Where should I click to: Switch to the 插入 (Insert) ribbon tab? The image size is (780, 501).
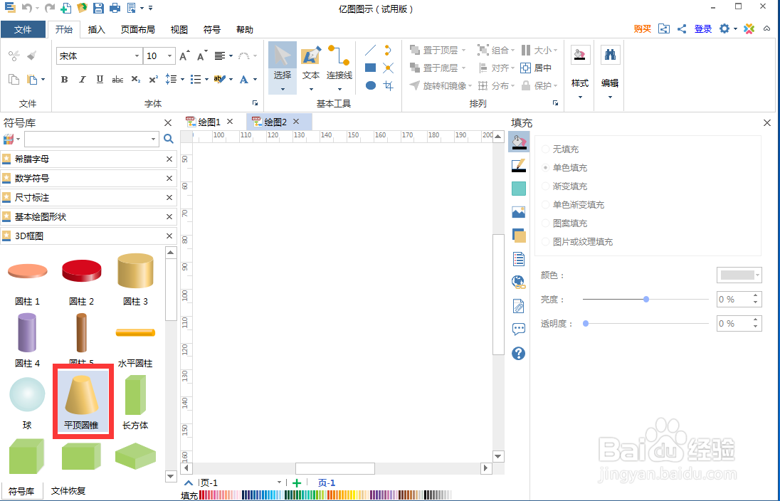[97, 29]
